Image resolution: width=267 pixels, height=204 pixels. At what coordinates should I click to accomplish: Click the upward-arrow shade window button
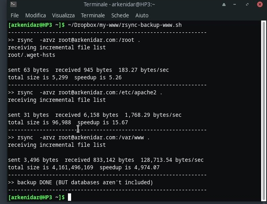(x=224, y=4)
